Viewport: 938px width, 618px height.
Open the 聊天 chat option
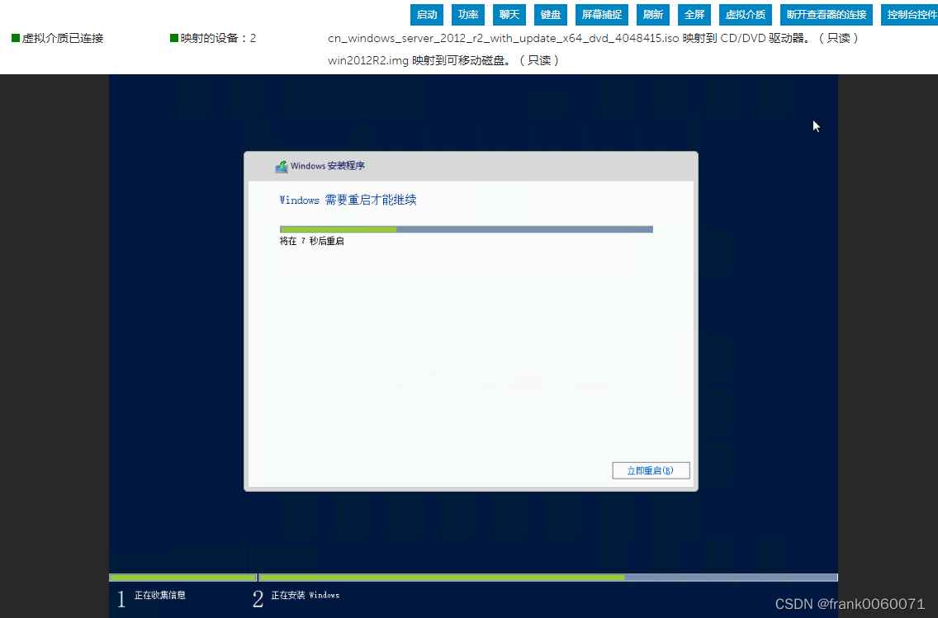509,15
